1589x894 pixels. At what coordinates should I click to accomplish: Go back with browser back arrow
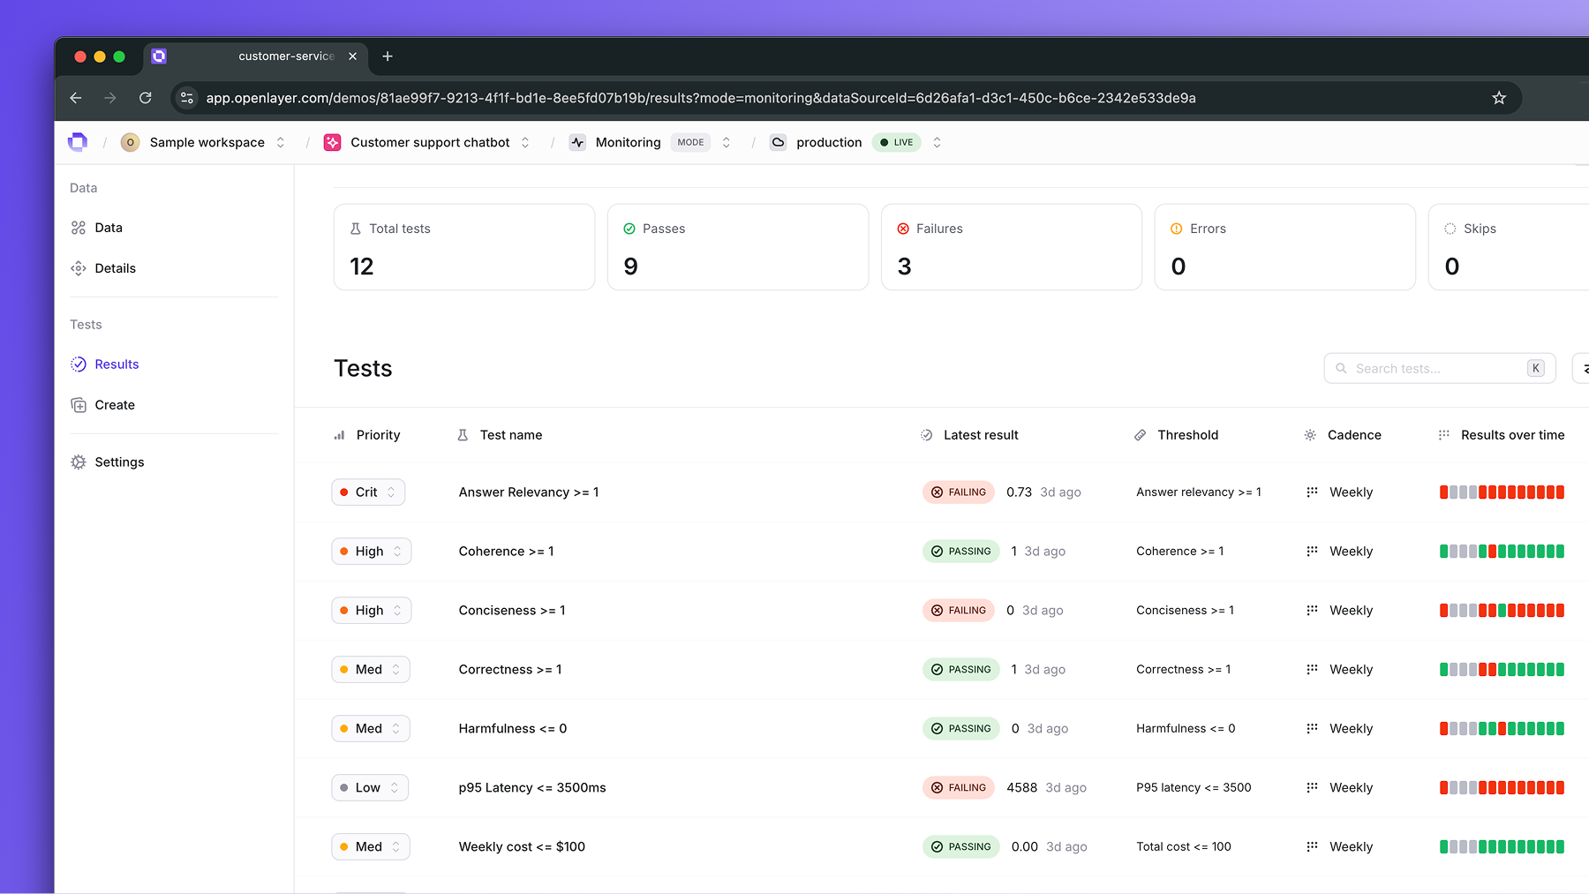coord(76,98)
